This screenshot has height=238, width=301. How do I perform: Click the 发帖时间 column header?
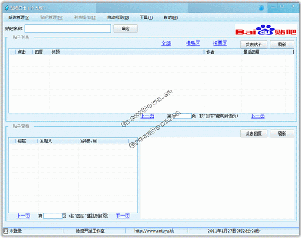pos(103,141)
